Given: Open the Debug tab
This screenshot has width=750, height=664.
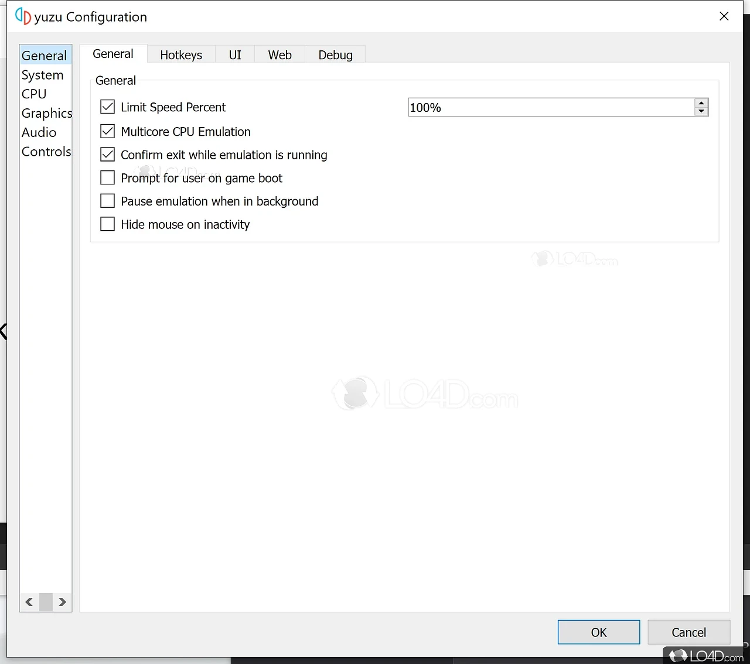Looking at the screenshot, I should point(335,54).
